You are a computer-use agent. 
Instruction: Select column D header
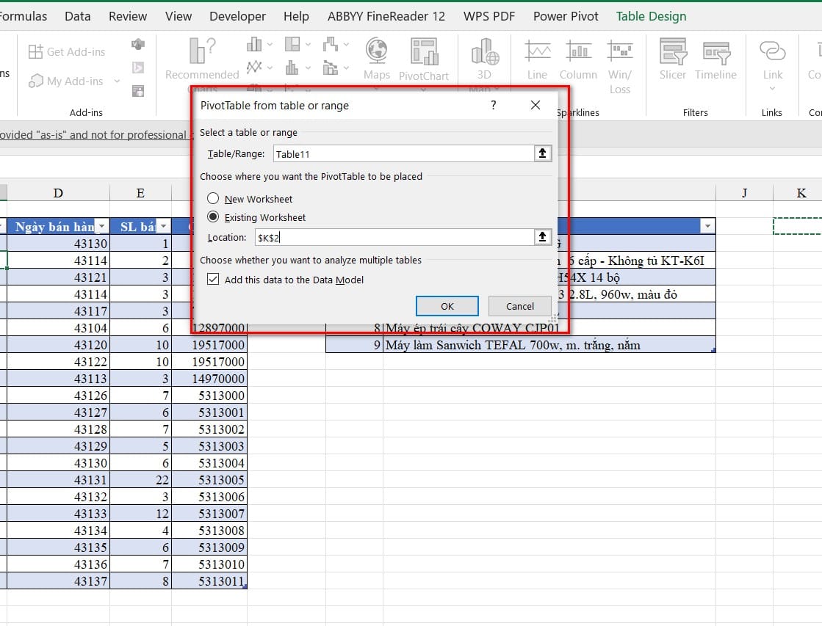tap(58, 193)
